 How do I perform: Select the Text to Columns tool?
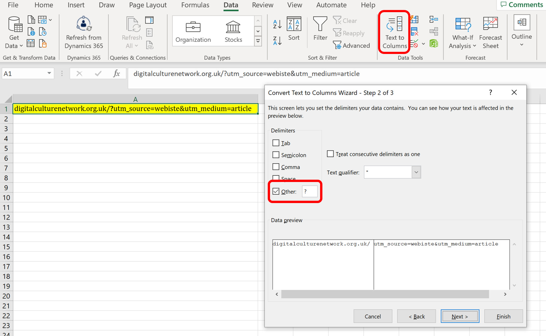[x=394, y=32]
